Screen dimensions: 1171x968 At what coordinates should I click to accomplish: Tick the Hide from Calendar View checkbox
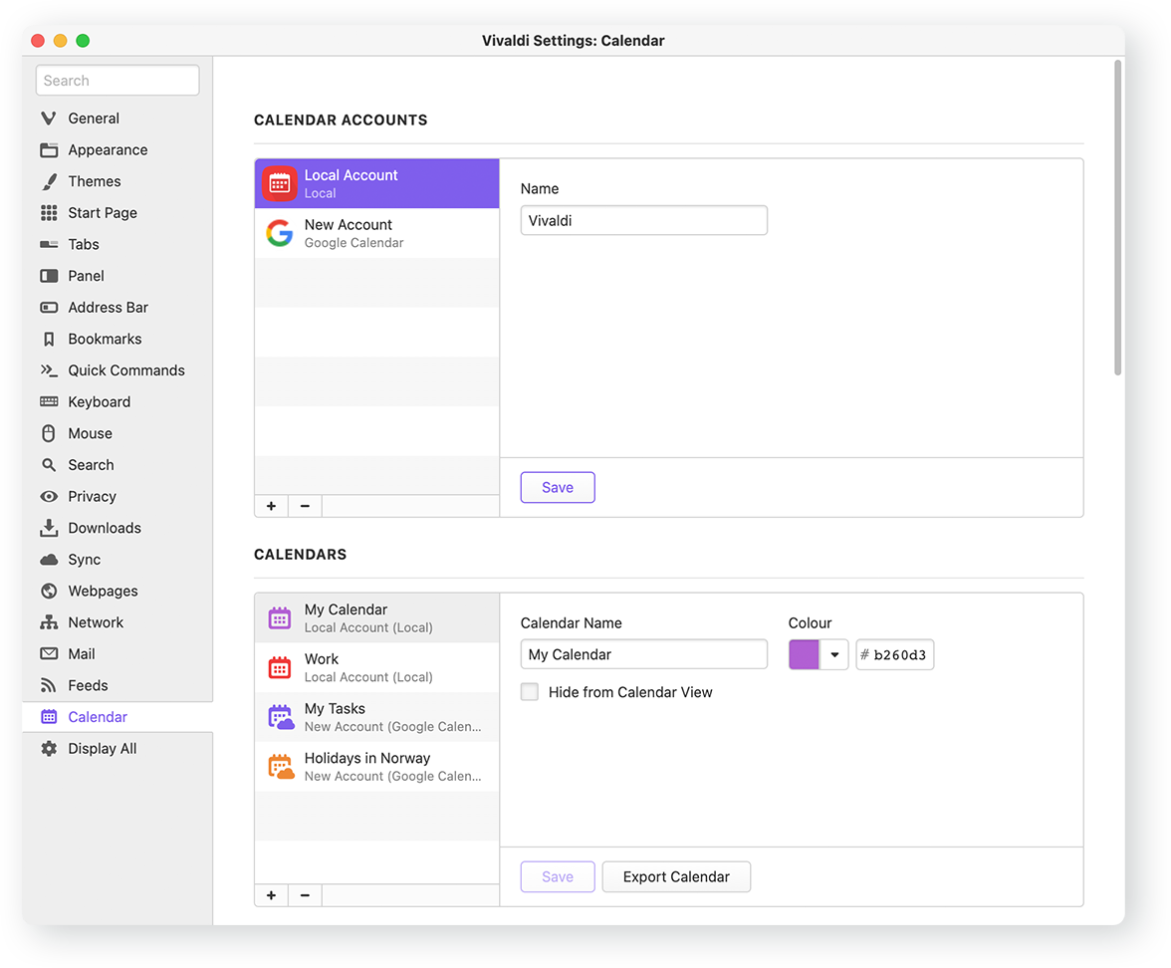pyautogui.click(x=530, y=691)
